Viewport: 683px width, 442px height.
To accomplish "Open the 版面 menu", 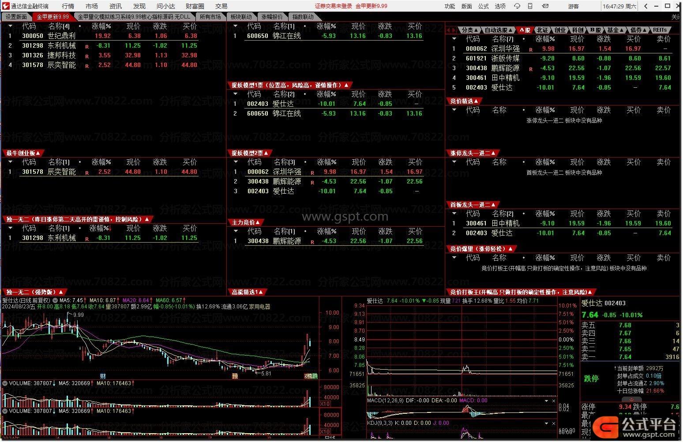I will (x=466, y=6).
